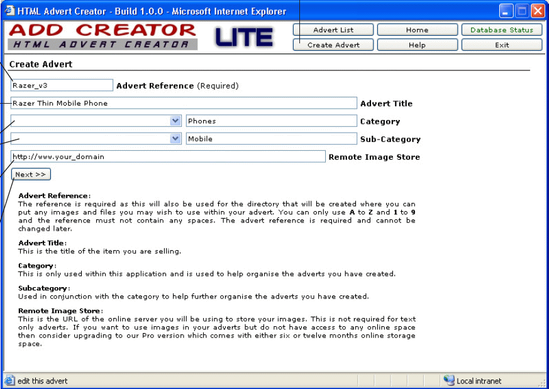Click the 'Advert Reference:' help heading
This screenshot has width=549, height=389.
[54, 195]
